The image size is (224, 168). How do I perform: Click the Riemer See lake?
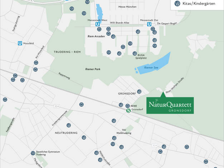coord(154,64)
